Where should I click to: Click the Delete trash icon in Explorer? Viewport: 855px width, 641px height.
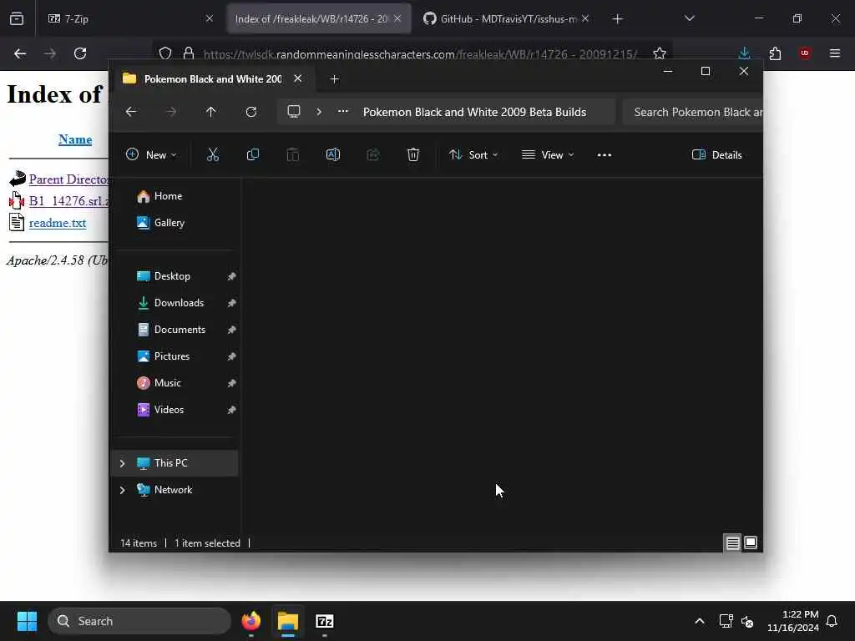(x=413, y=154)
